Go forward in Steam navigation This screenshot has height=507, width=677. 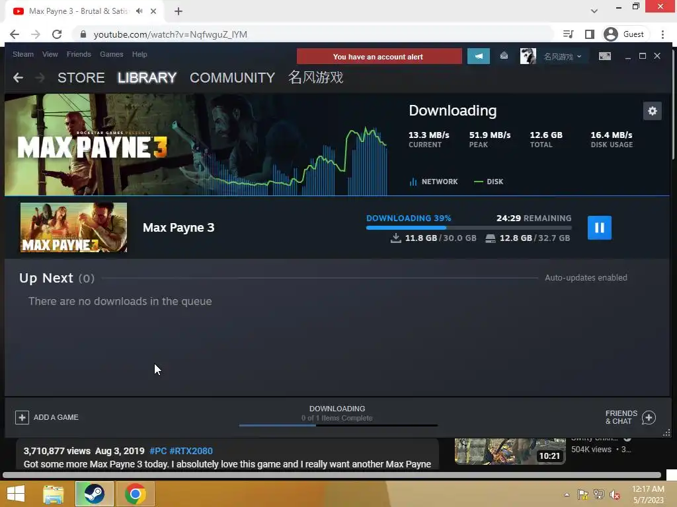(40, 78)
